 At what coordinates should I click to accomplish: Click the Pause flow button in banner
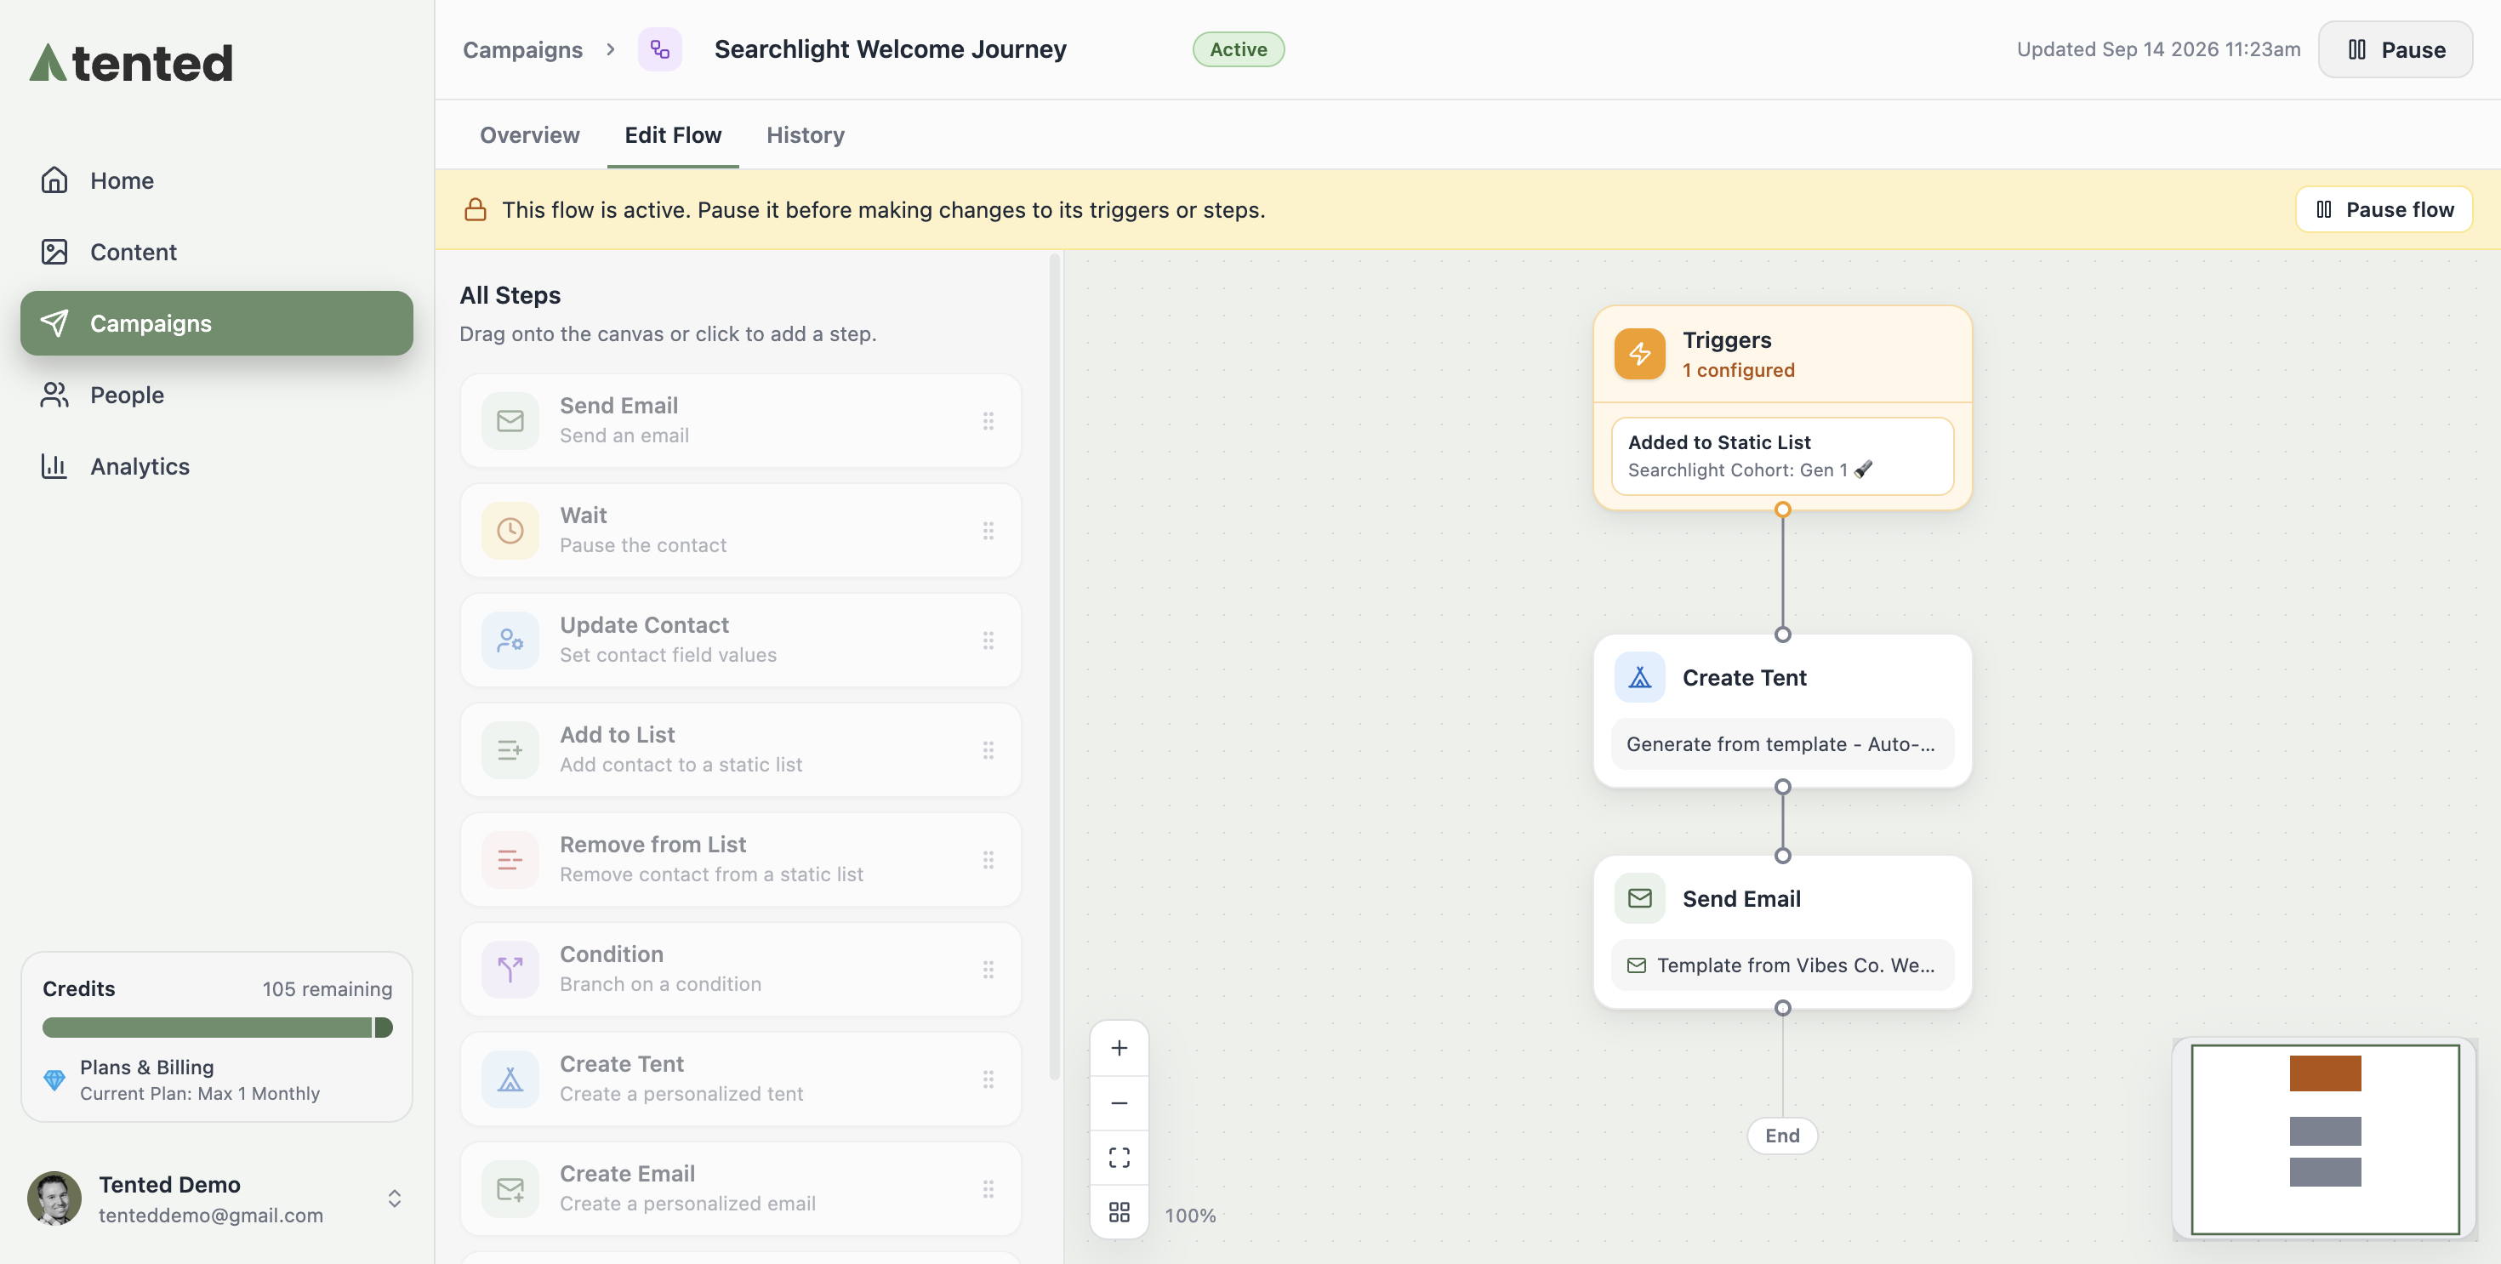(x=2384, y=208)
